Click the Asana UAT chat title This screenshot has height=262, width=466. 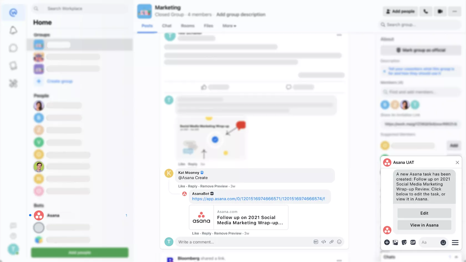tap(404, 162)
